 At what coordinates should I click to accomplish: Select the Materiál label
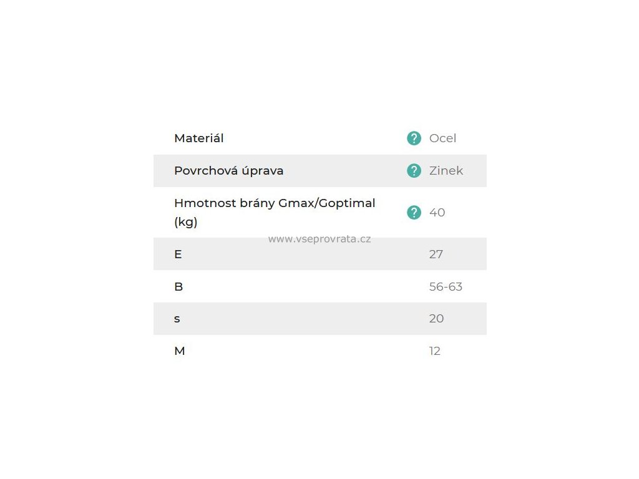click(198, 138)
